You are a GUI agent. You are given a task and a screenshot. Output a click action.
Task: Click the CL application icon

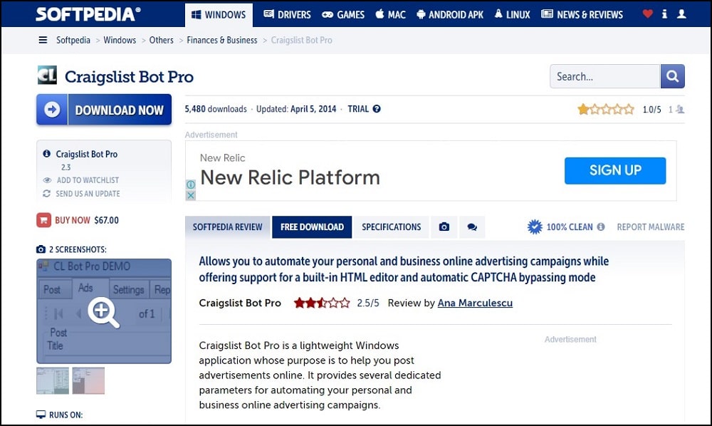(47, 76)
